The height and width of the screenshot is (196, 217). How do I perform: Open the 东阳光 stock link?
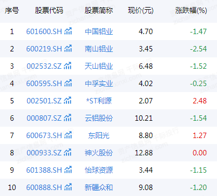coord(99,135)
